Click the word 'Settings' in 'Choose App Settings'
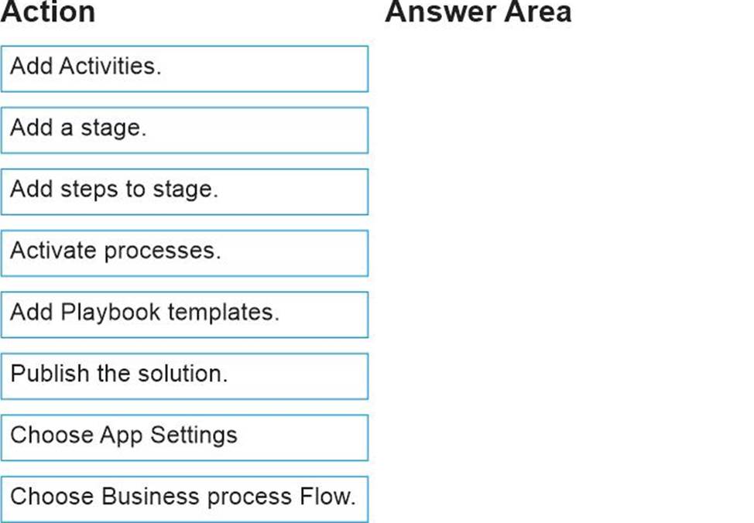Viewport: 754px width, 523px height. 194,436
